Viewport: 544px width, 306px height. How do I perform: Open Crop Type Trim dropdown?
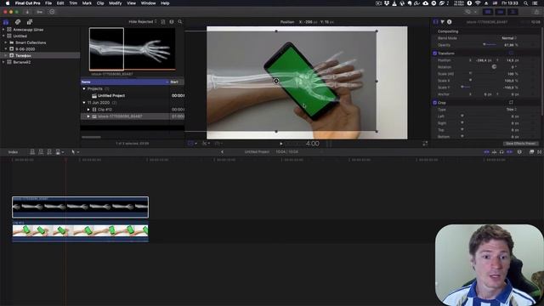(x=512, y=110)
